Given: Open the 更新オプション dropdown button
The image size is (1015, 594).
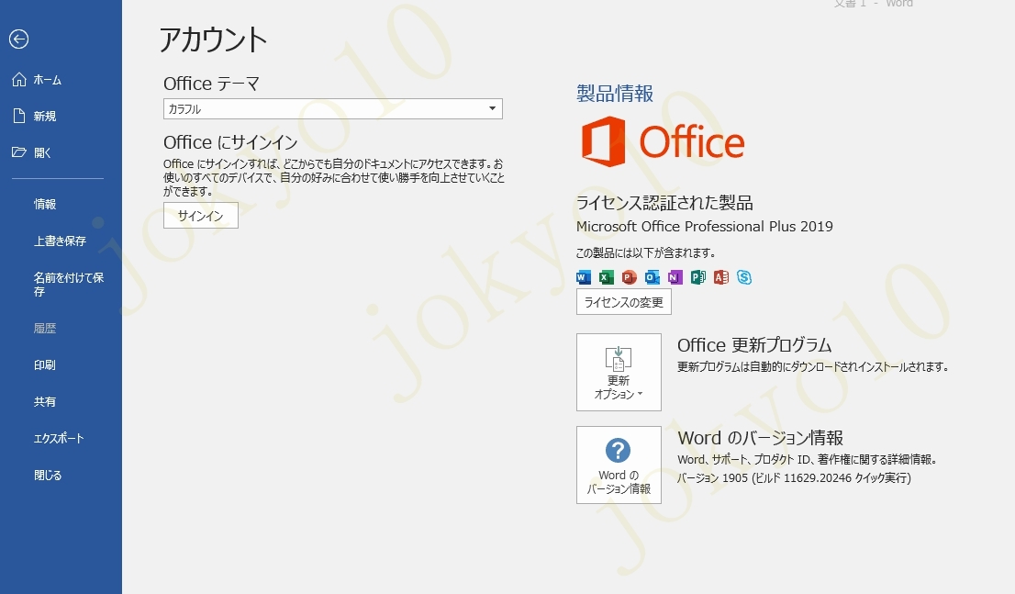Looking at the screenshot, I should 619,373.
